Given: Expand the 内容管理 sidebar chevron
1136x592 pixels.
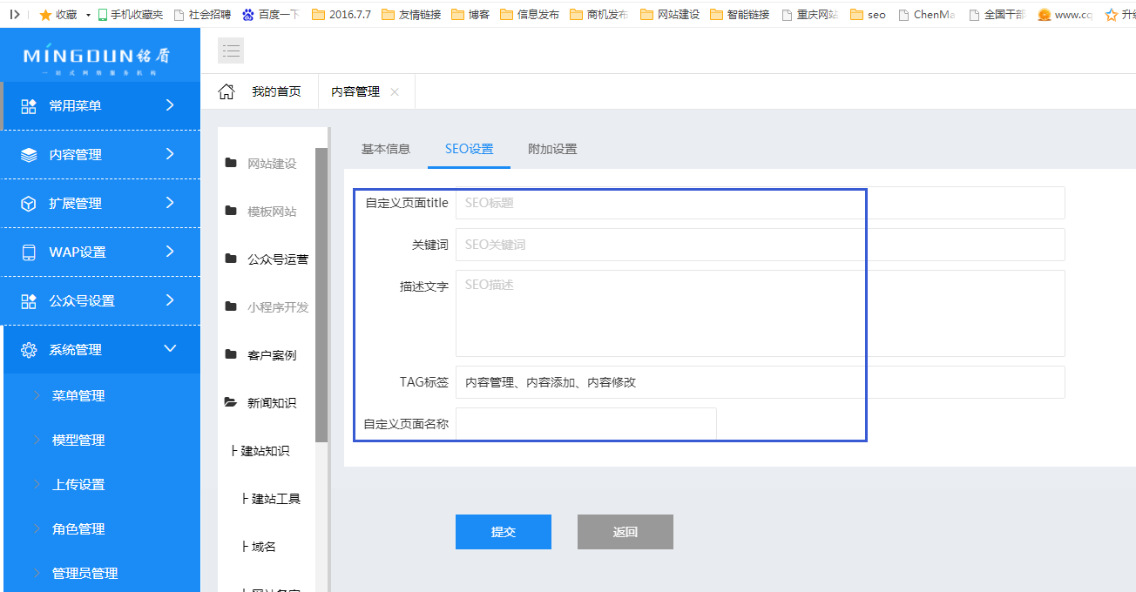Looking at the screenshot, I should coord(170,154).
